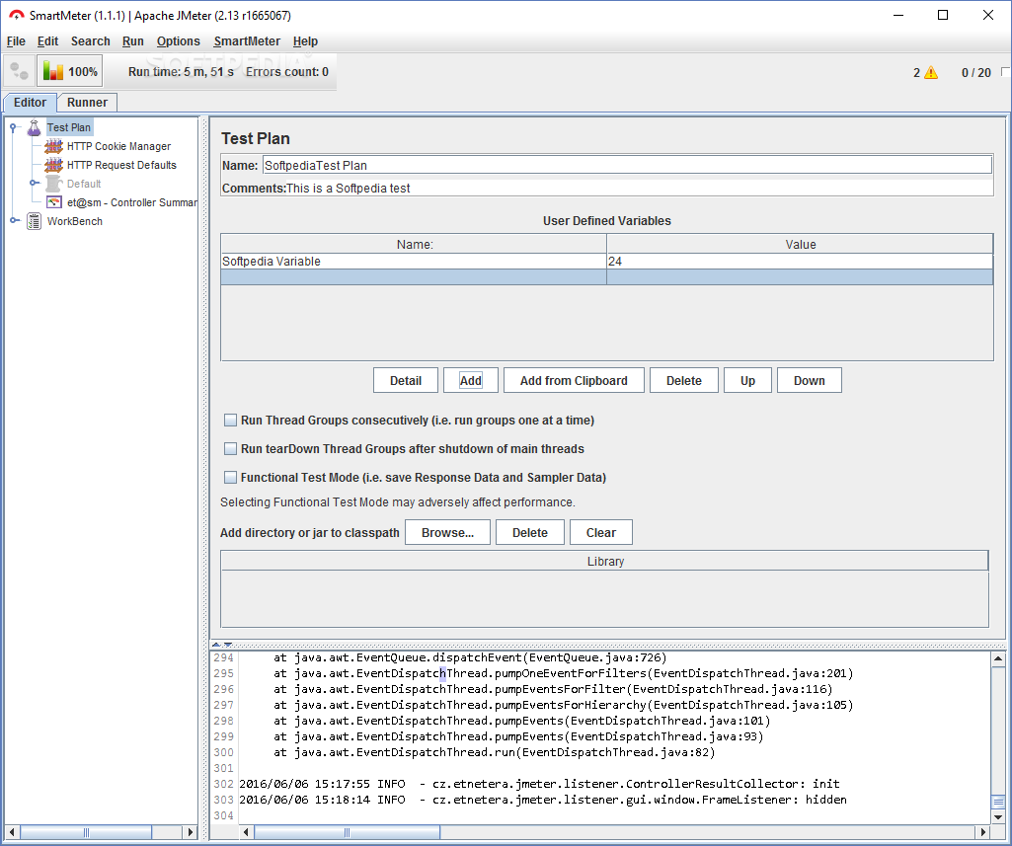1012x846 pixels.
Task: Select HTTP Request Defaults tree item
Action: click(x=121, y=165)
